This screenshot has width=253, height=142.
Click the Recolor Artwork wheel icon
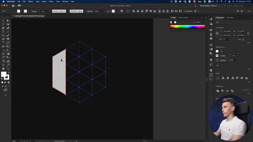click(x=121, y=11)
